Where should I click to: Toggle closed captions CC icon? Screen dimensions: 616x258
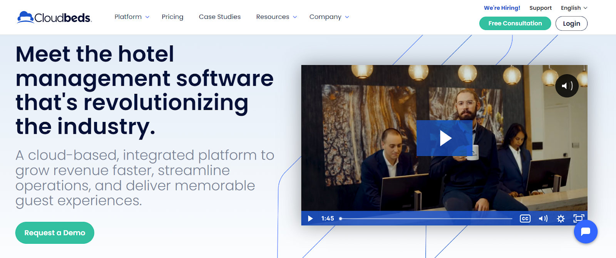[x=525, y=218]
